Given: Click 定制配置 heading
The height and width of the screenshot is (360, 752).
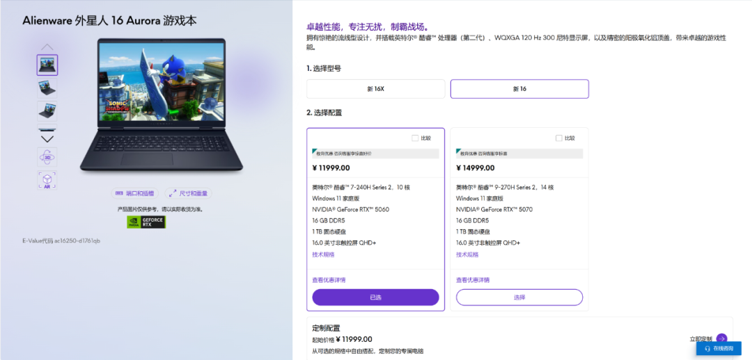Looking at the screenshot, I should pos(326,328).
